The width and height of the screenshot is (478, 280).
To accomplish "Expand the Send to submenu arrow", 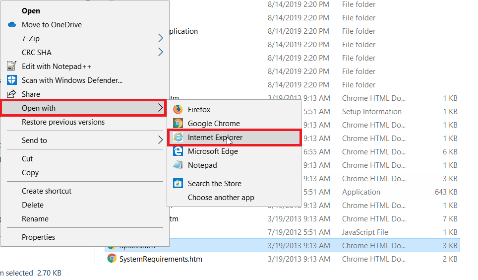I will point(160,140).
